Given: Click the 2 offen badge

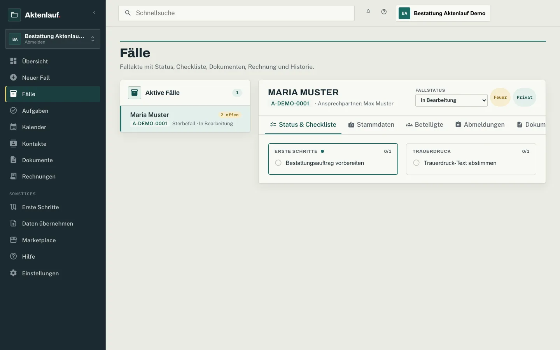Looking at the screenshot, I should point(229,115).
